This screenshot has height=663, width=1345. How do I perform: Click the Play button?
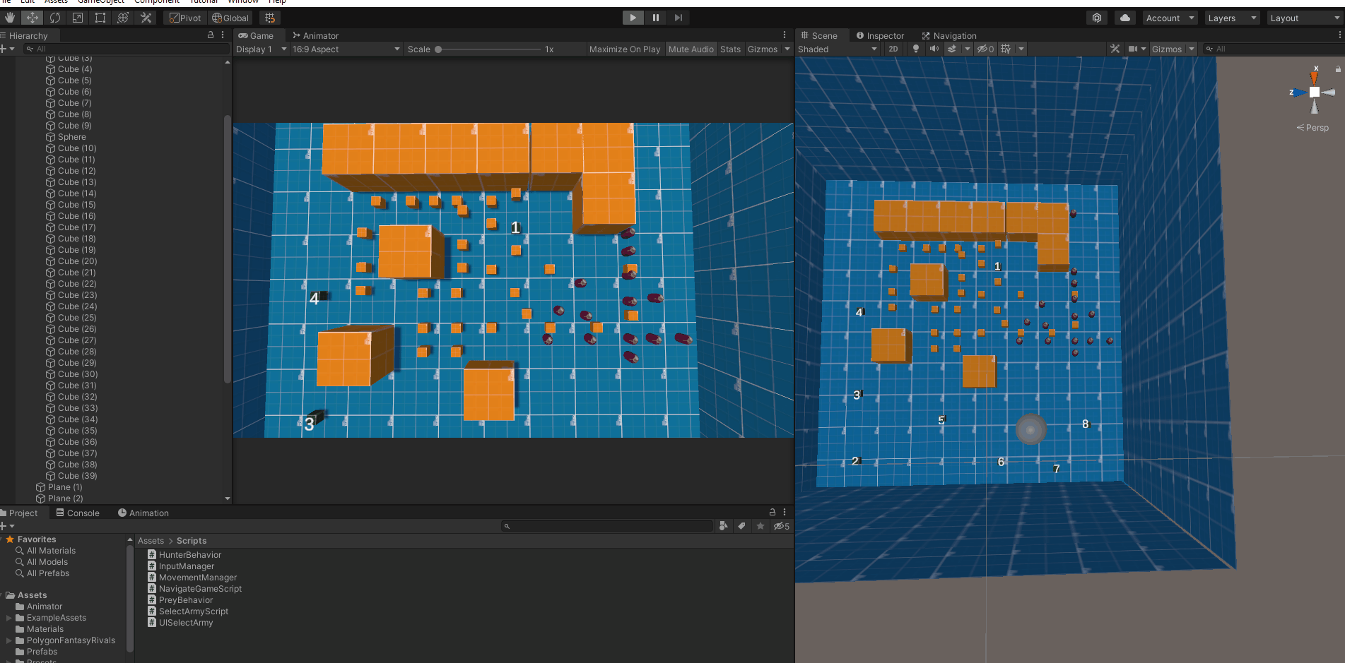[x=633, y=18]
